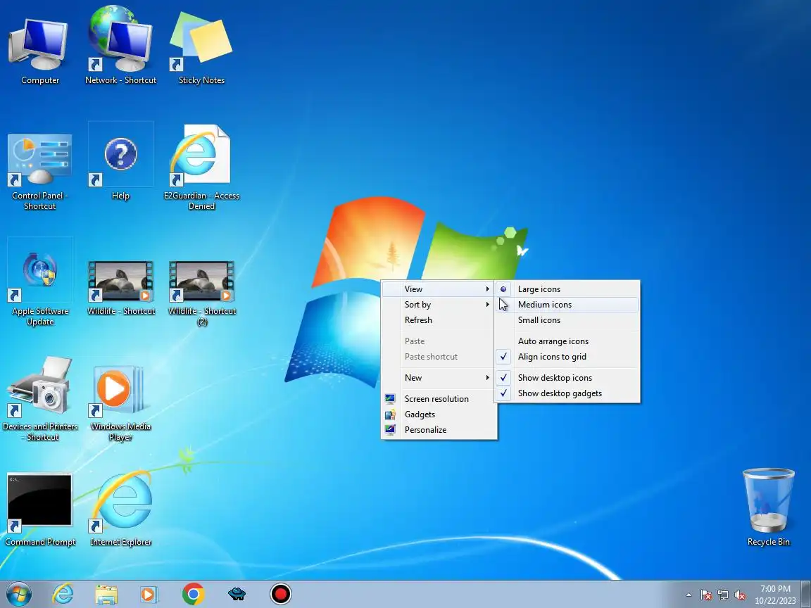The width and height of the screenshot is (811, 608).
Task: Expand the View submenu
Action: 439,289
